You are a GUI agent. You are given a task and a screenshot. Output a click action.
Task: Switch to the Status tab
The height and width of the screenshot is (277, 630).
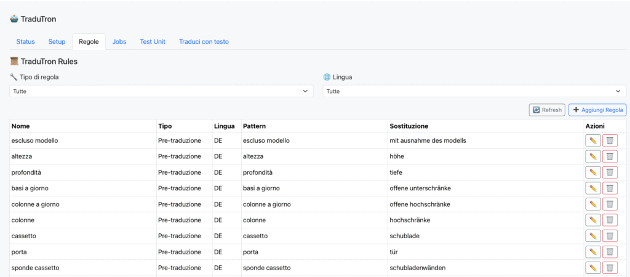[x=25, y=42]
